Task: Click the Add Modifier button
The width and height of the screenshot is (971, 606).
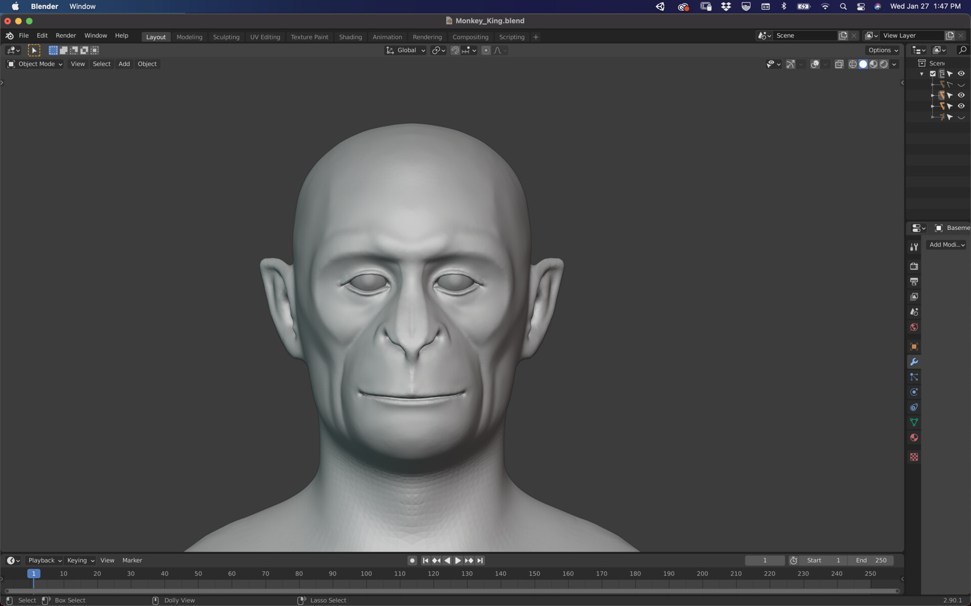Action: pos(946,244)
